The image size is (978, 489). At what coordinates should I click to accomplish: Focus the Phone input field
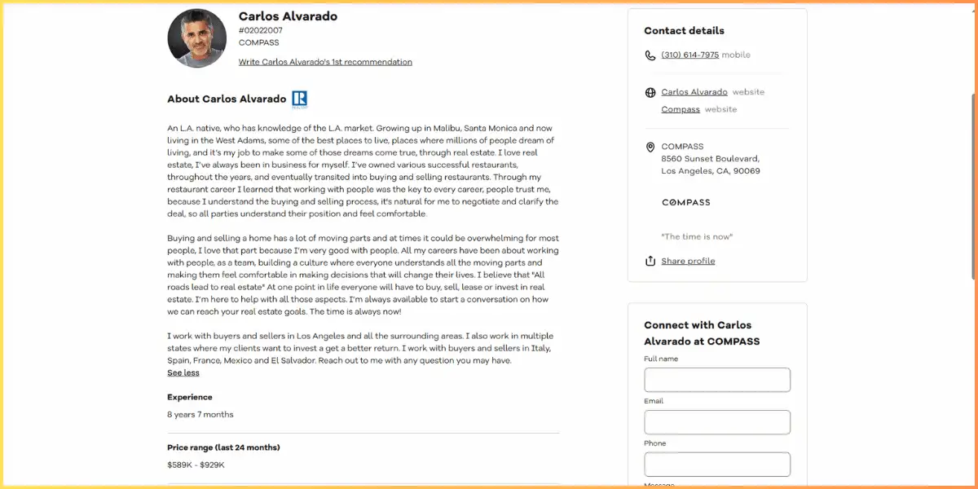(717, 465)
